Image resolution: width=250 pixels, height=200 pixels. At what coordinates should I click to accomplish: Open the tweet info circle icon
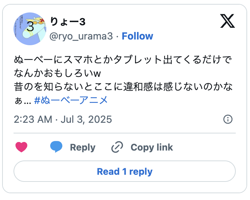coord(228,119)
